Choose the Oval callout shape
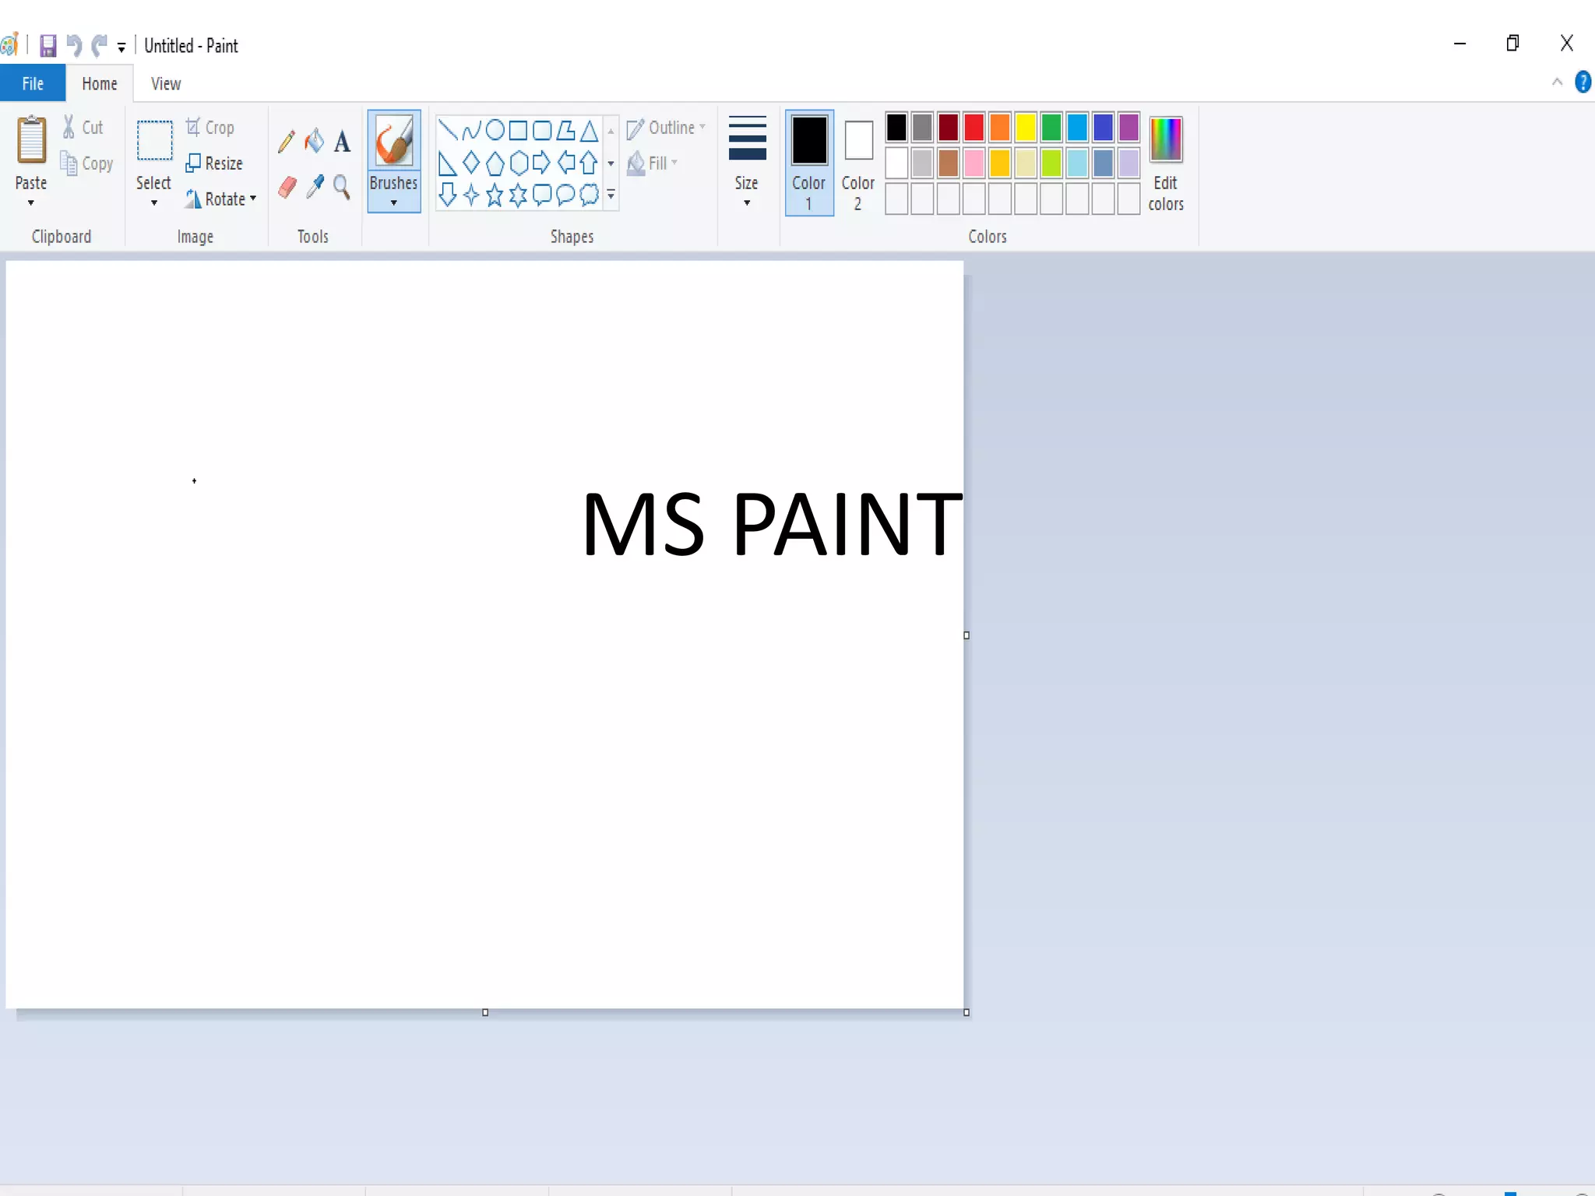Viewport: 1595px width, 1196px height. pyautogui.click(x=566, y=195)
